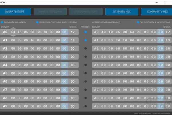Click the highlighted 00 cell in formatted A2 row
The width and height of the screenshot is (172, 115).
coord(161,48)
